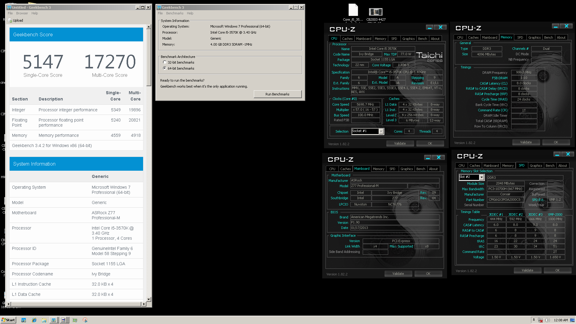Click the Core Speed value 5698.7 MHz
Screen dimensions: 576x324
[x=365, y=104]
